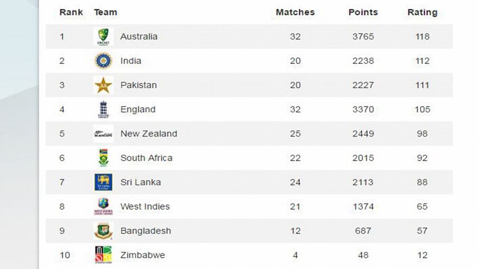The width and height of the screenshot is (478, 269).
Task: Select the West Indies team name
Action: tap(145, 207)
